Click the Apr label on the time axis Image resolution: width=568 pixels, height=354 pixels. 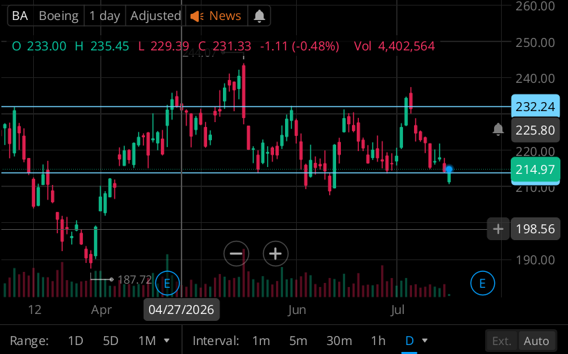[x=101, y=310]
